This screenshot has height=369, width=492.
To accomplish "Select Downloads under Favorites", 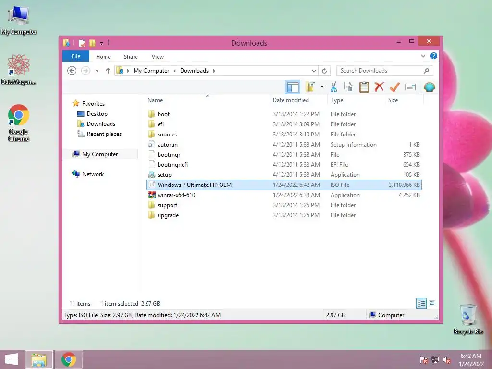I will (101, 124).
